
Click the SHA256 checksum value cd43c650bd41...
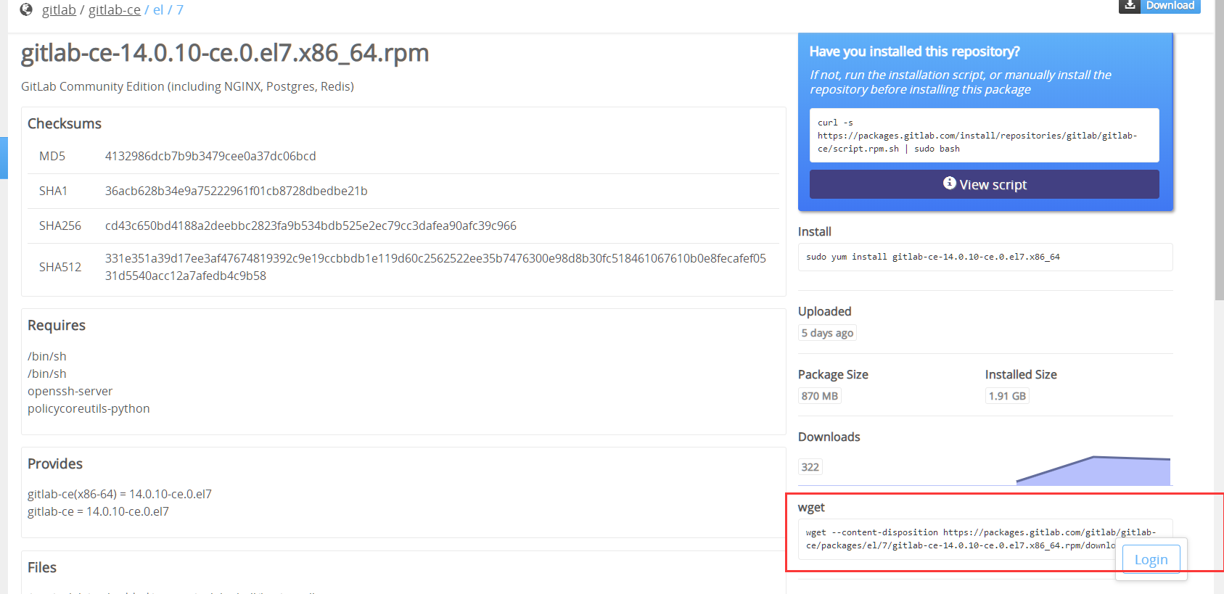click(x=311, y=226)
